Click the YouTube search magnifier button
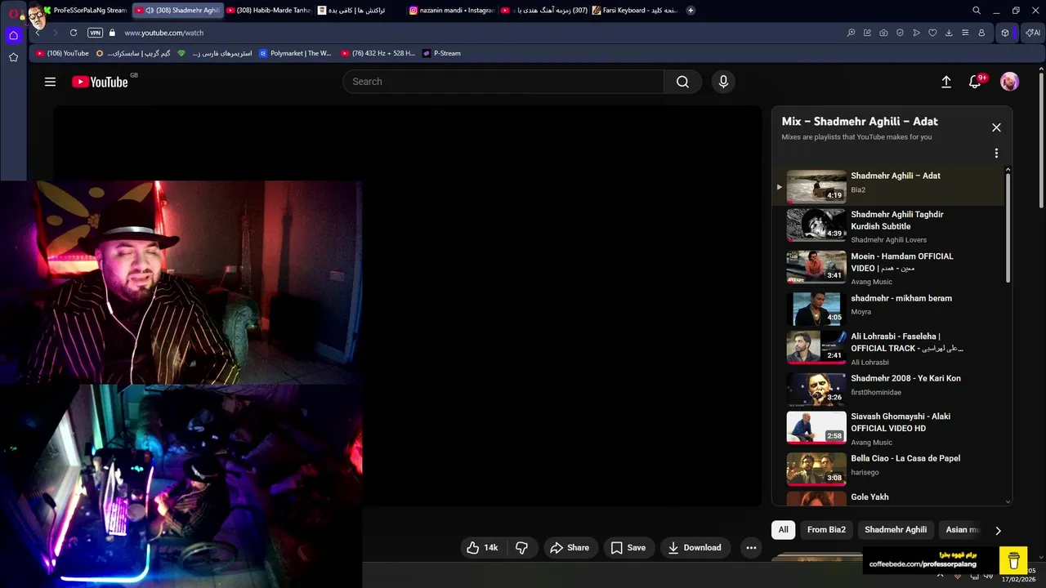Image resolution: width=1046 pixels, height=588 pixels. [x=682, y=82]
